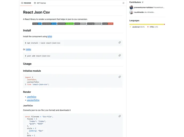
Task: Click LeuAlmeida avatar image
Action: (131, 12)
